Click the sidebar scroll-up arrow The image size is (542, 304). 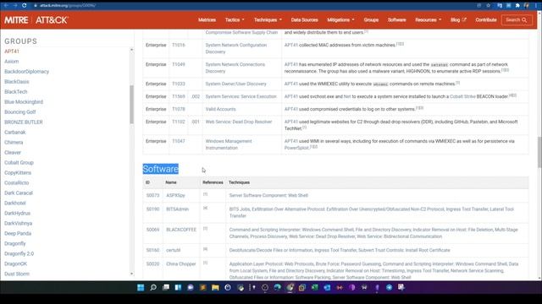[x=132, y=50]
